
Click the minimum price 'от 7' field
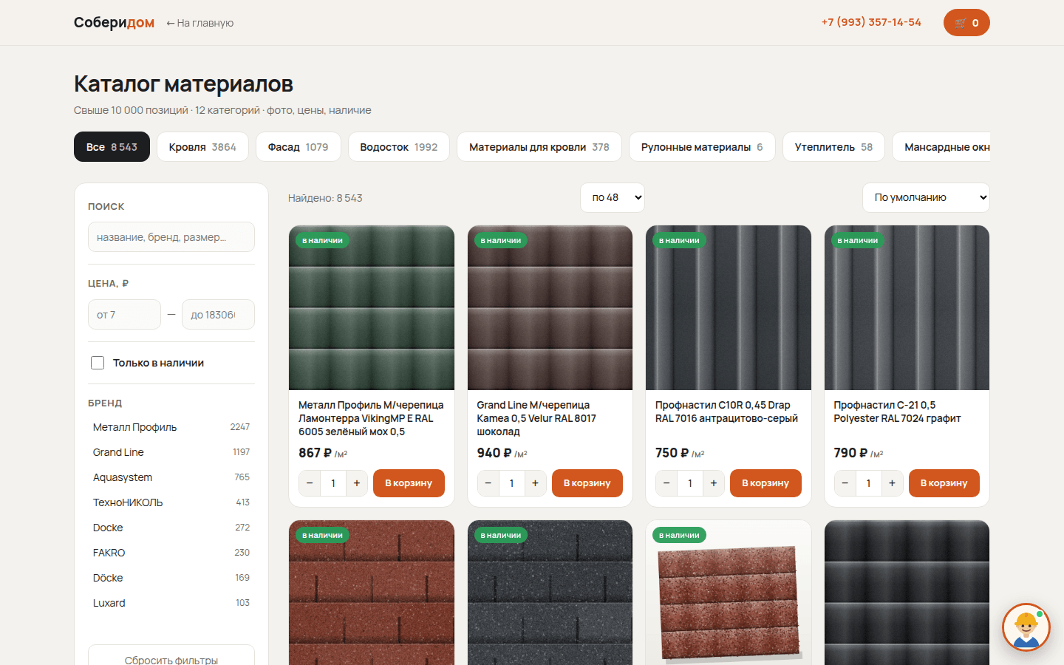pos(124,315)
